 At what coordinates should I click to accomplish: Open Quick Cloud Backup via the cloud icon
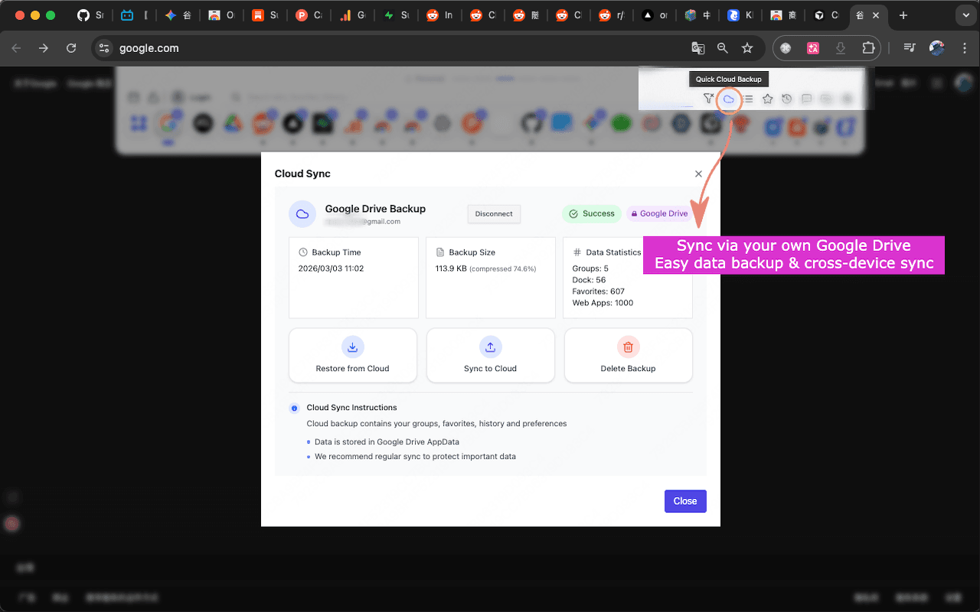coord(729,99)
